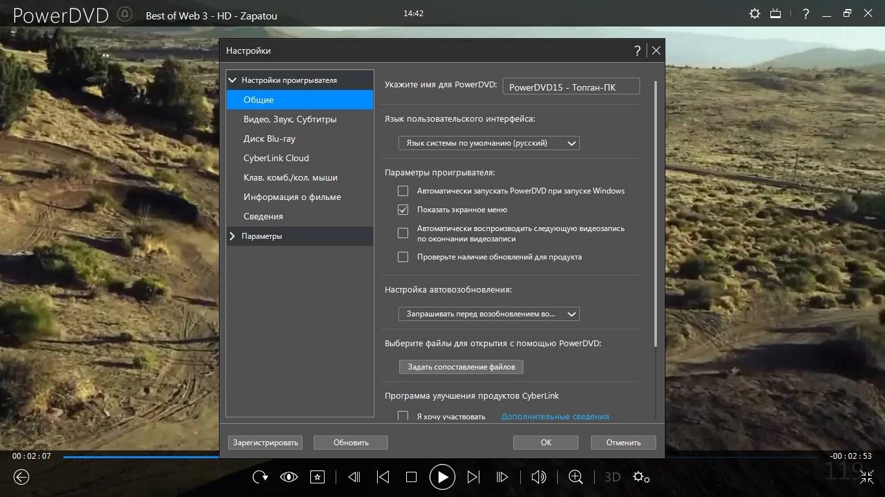Uncheck Показать экранное меню
The height and width of the screenshot is (497, 885).
click(403, 210)
